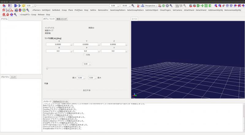The image size is (245, 135).
Task: Click the yellow clock icon in the time bar
Action: [23, 6]
